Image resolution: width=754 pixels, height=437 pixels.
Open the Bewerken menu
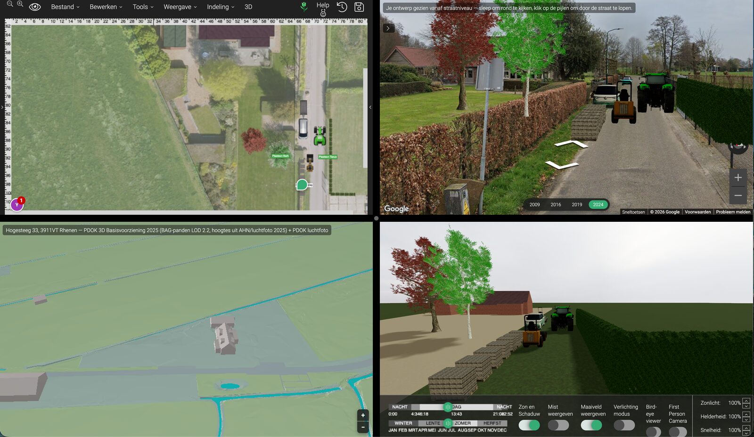pos(106,7)
